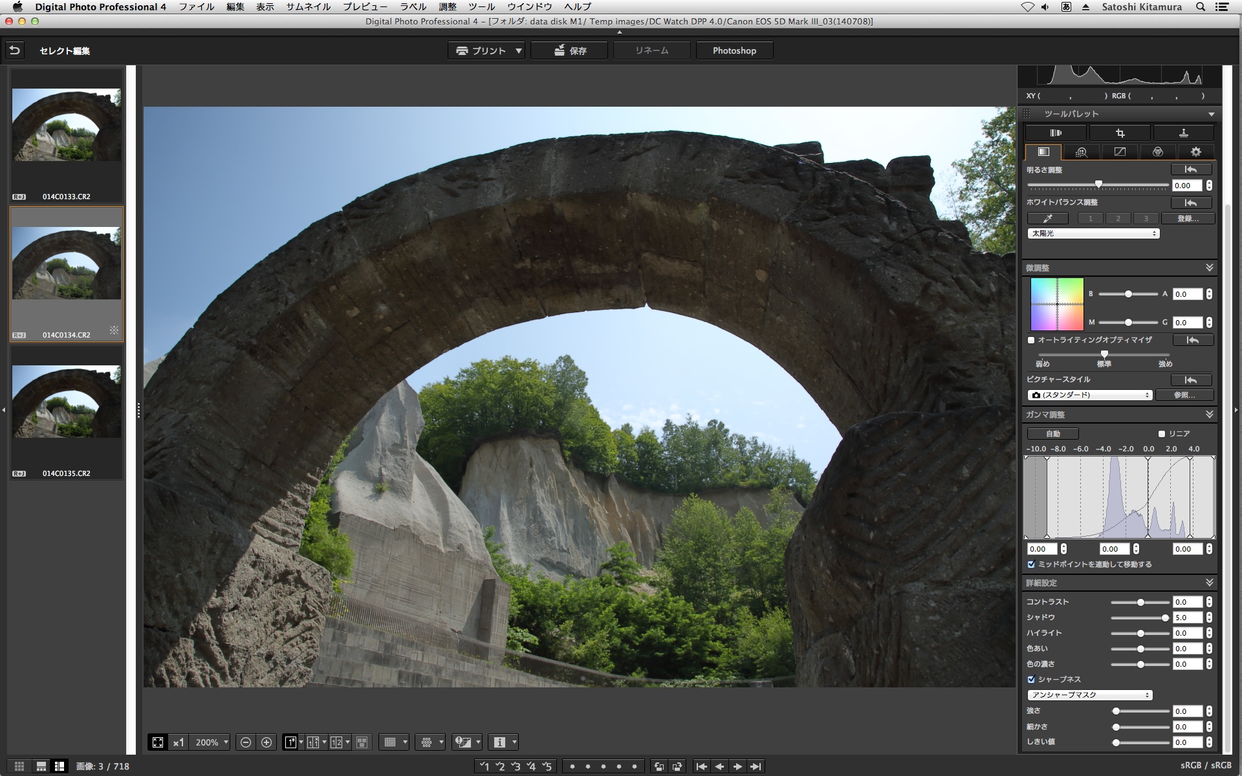Click the zoom in plus icon
The height and width of the screenshot is (776, 1242).
click(x=267, y=742)
